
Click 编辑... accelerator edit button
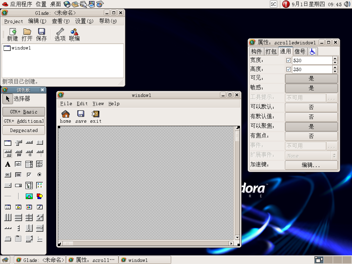311,165
